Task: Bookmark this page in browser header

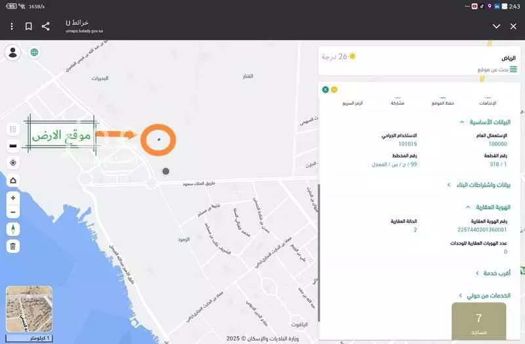Action: click(x=29, y=26)
